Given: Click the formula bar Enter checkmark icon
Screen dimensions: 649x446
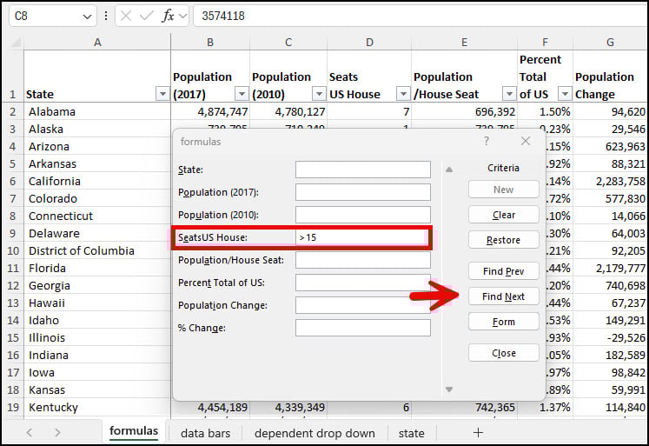Looking at the screenshot, I should (147, 17).
